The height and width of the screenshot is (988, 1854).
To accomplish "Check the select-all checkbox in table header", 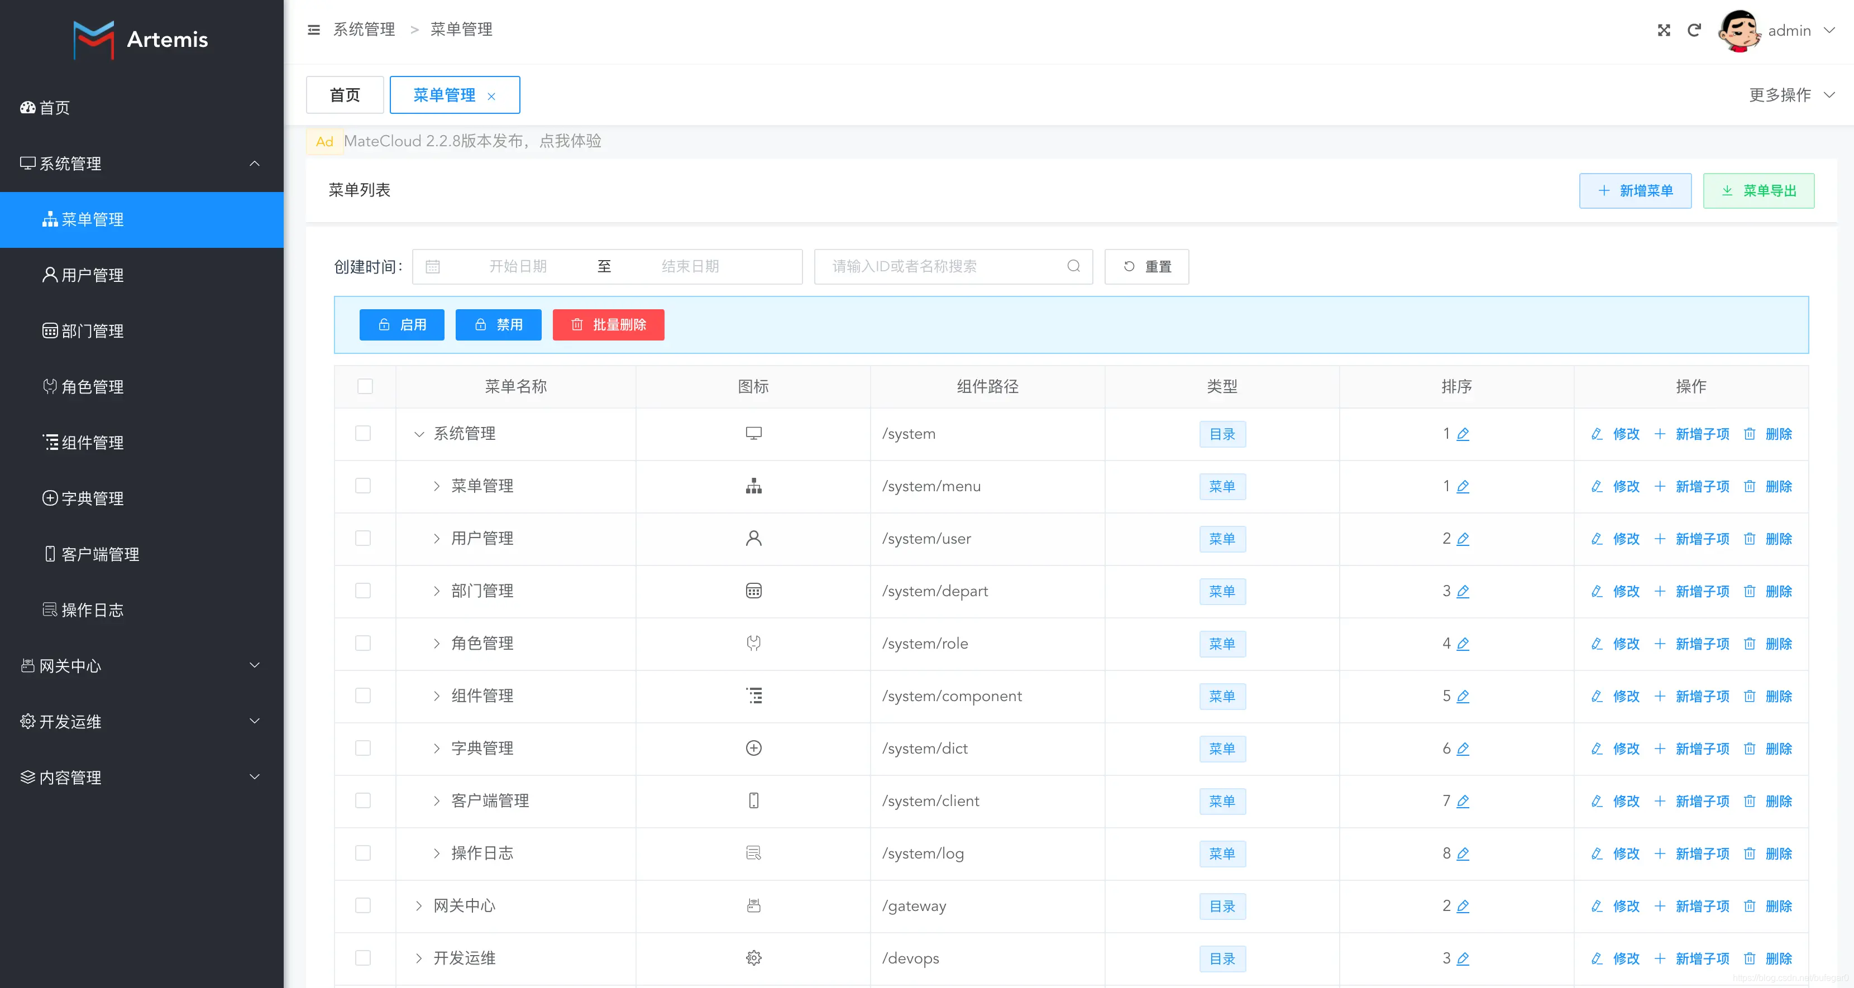I will pyautogui.click(x=365, y=386).
